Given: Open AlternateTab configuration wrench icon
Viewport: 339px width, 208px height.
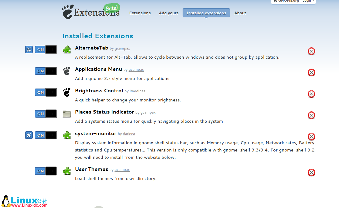Looking at the screenshot, I should pos(29,50).
